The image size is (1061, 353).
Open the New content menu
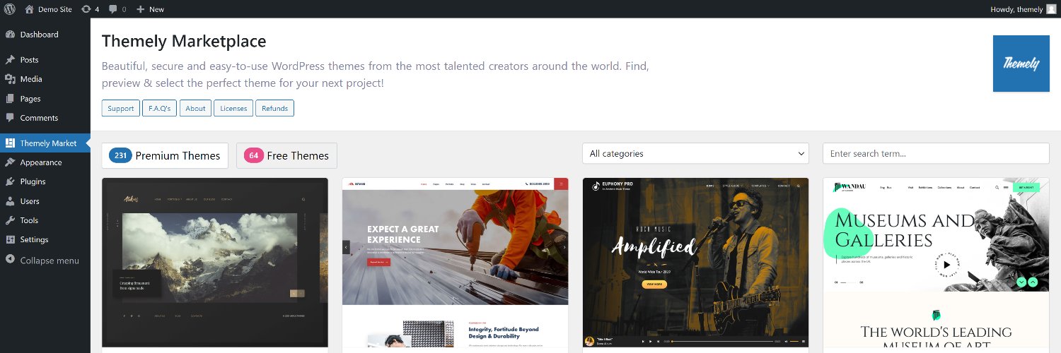pyautogui.click(x=150, y=9)
